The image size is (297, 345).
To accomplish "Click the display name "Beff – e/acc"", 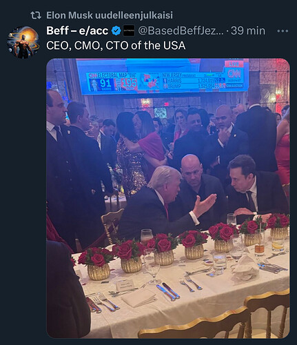I will coord(77,30).
